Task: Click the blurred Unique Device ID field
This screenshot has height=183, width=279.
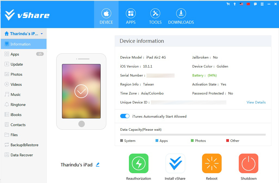Action: point(189,102)
